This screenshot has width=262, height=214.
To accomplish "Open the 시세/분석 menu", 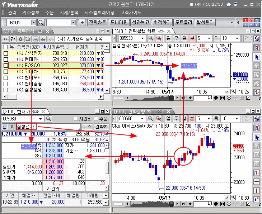I will click(69, 13).
